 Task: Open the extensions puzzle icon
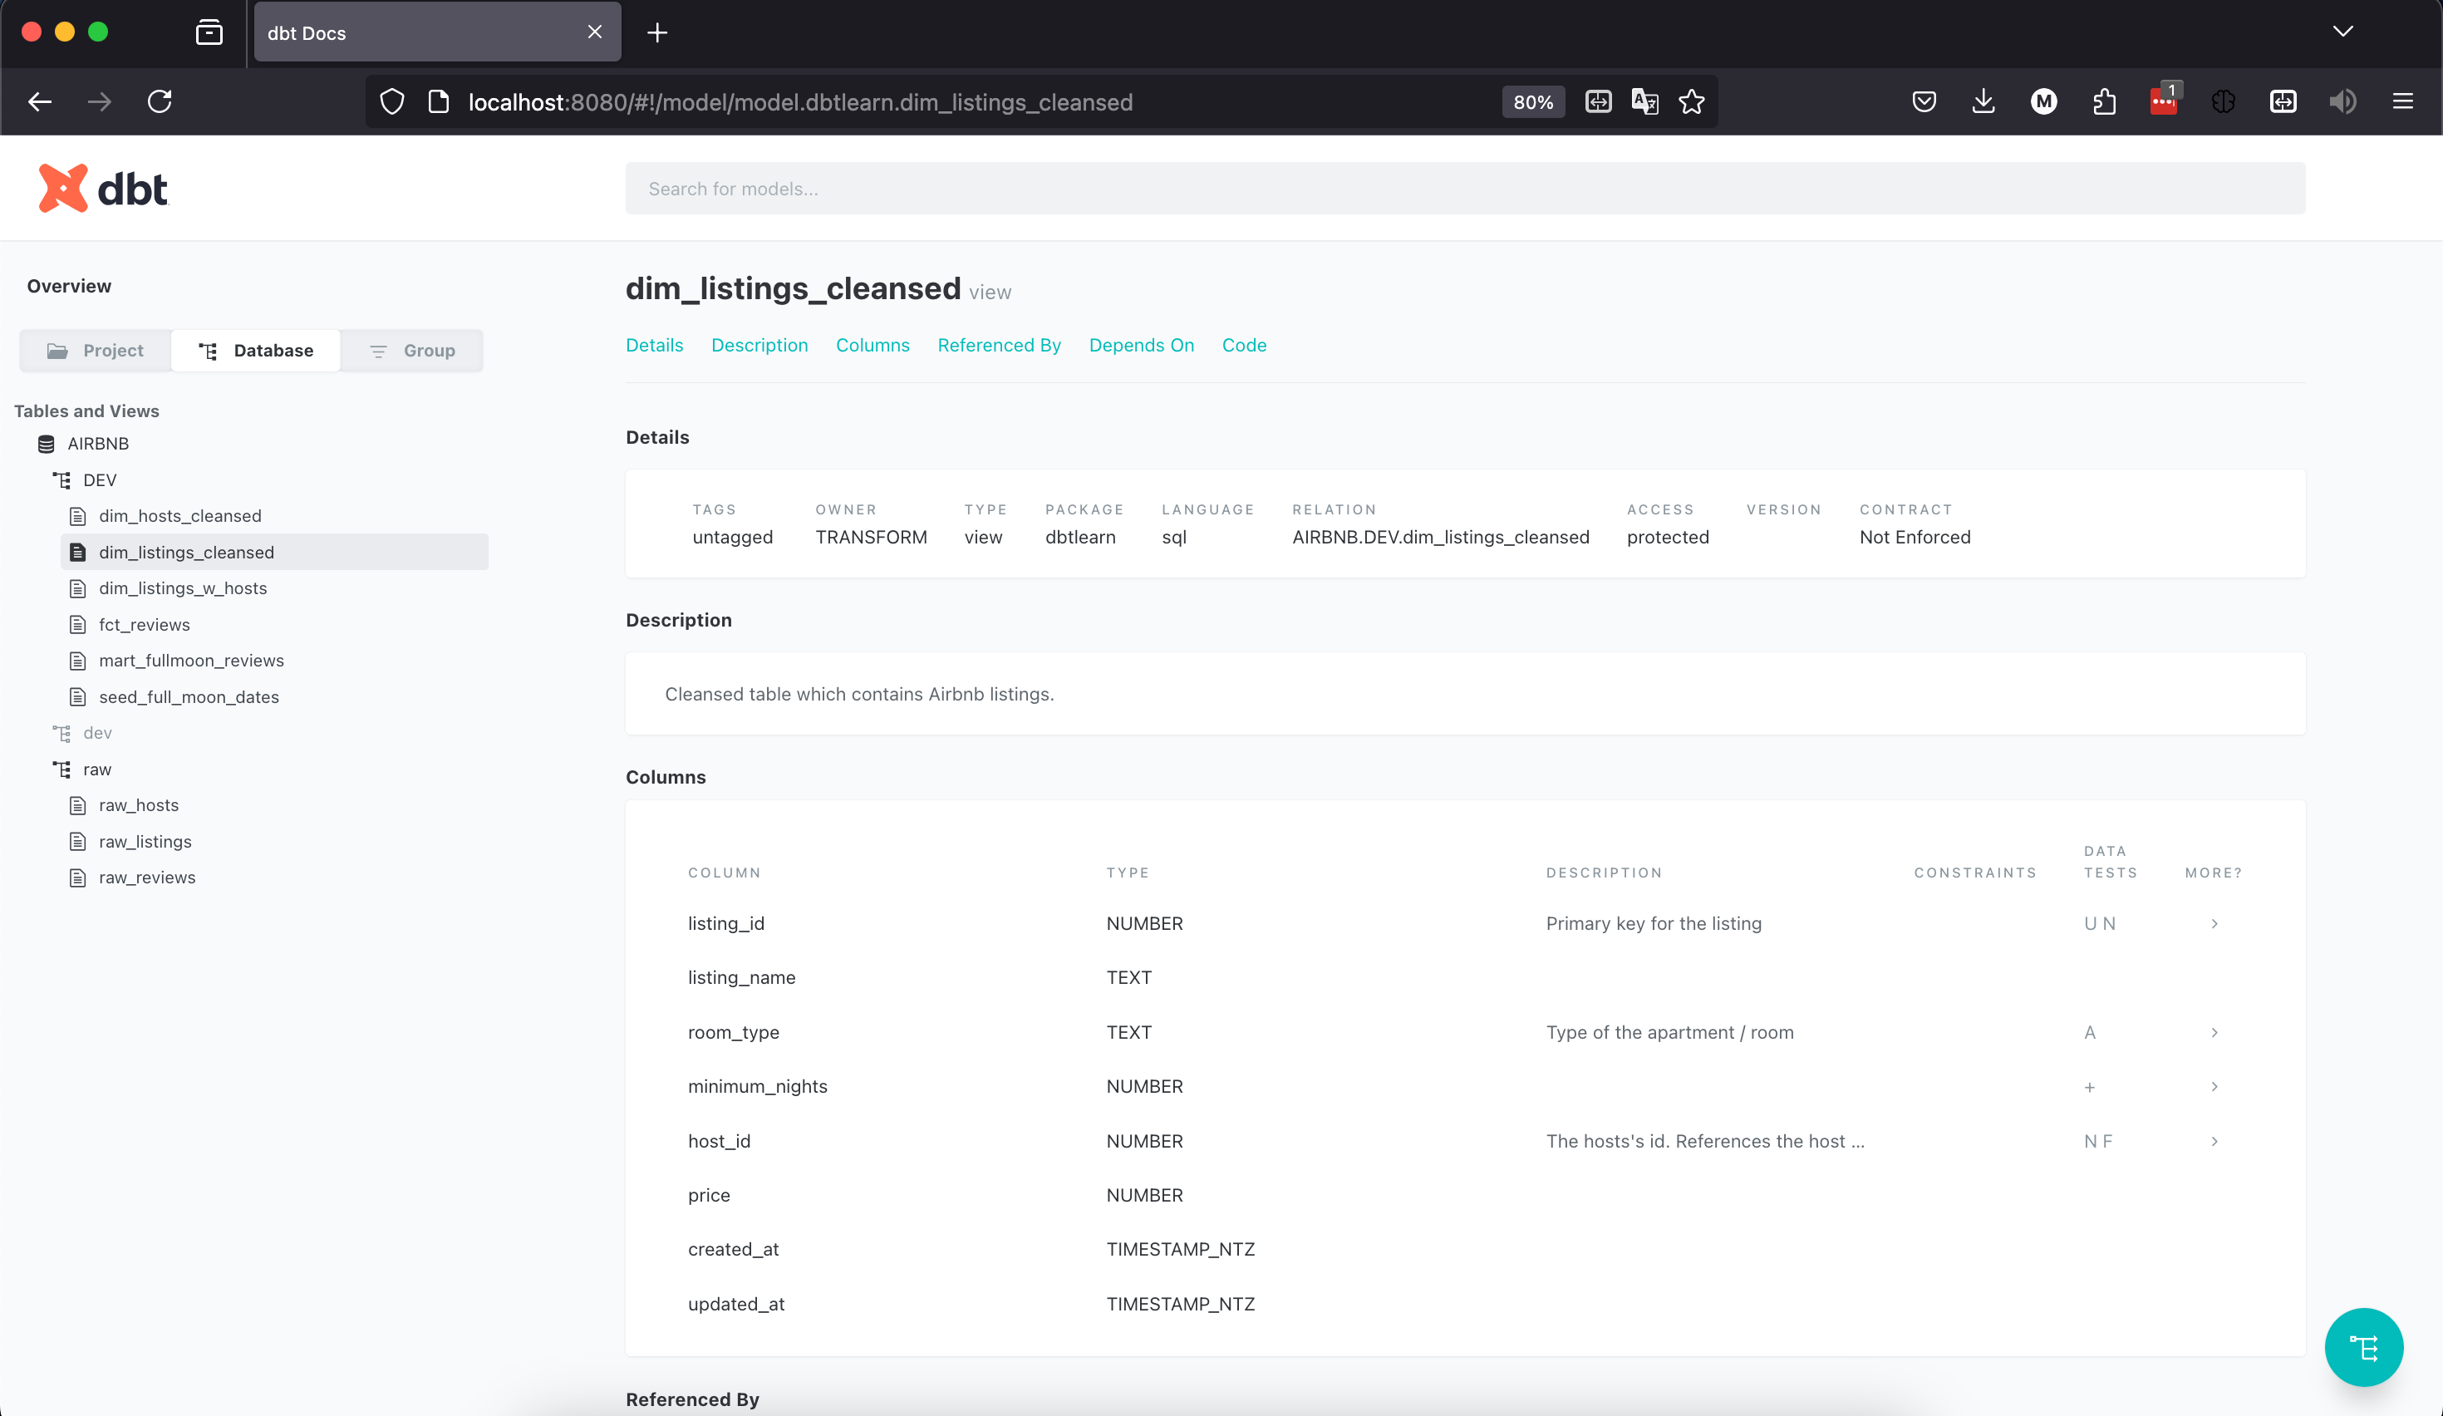(2104, 101)
